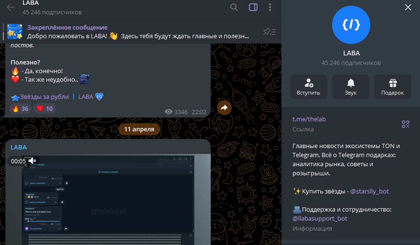Open the three-dot more options menu

coord(270,7)
